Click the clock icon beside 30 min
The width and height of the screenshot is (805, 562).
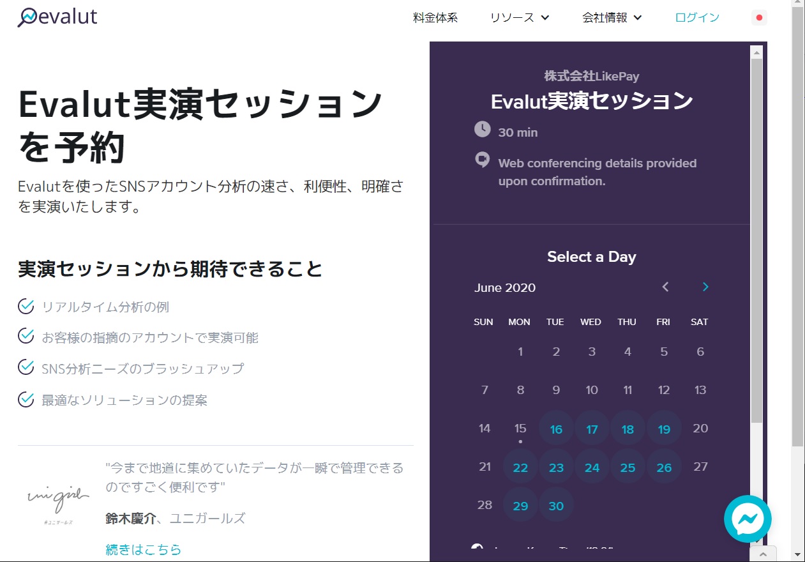click(x=482, y=130)
